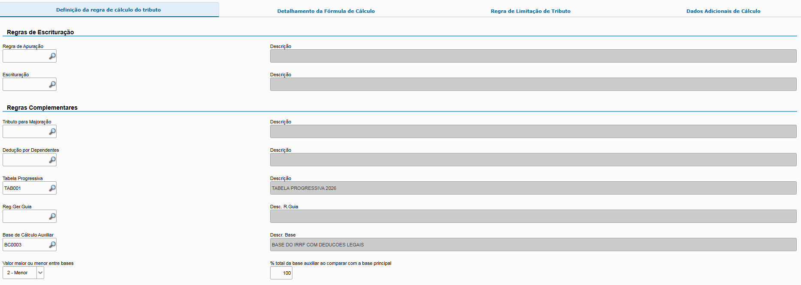Click description field for Dedução por Dependentes

(533, 160)
